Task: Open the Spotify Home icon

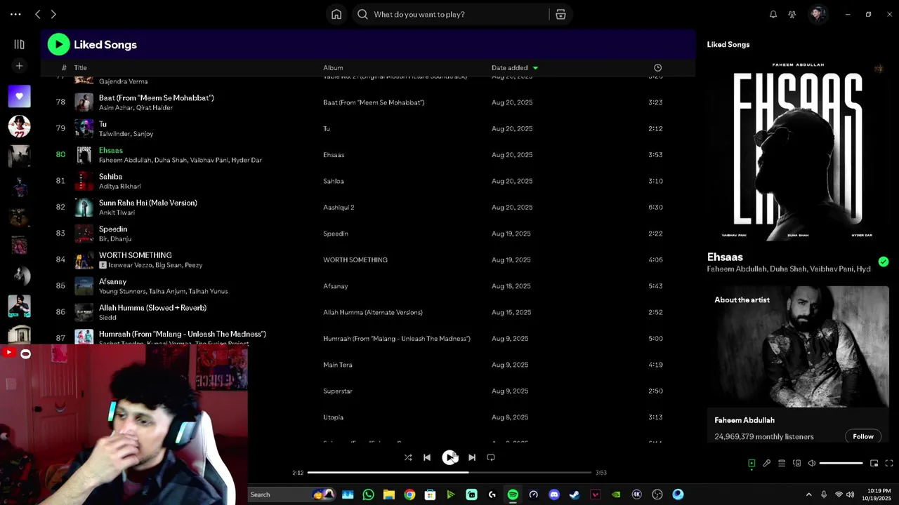Action: [x=336, y=14]
